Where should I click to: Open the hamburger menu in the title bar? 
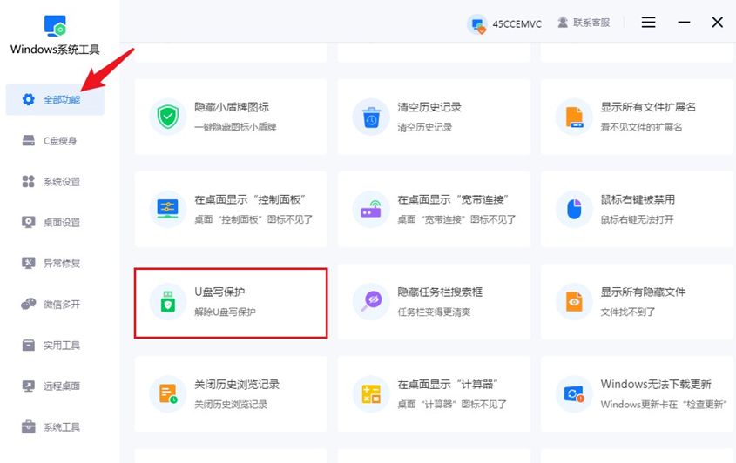coord(649,22)
